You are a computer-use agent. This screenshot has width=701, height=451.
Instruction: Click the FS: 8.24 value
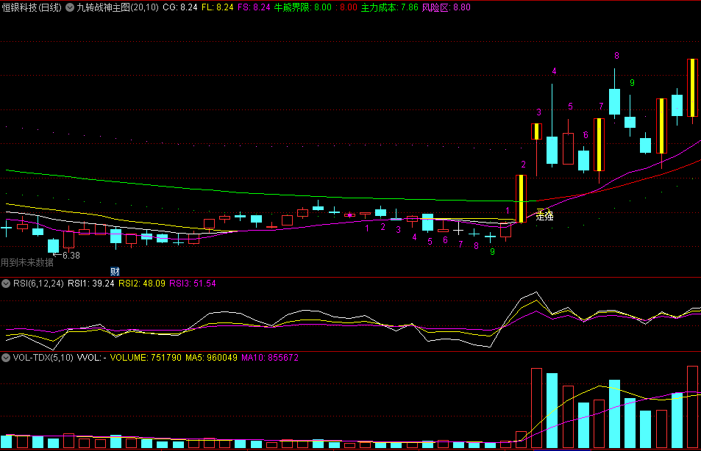tap(254, 7)
